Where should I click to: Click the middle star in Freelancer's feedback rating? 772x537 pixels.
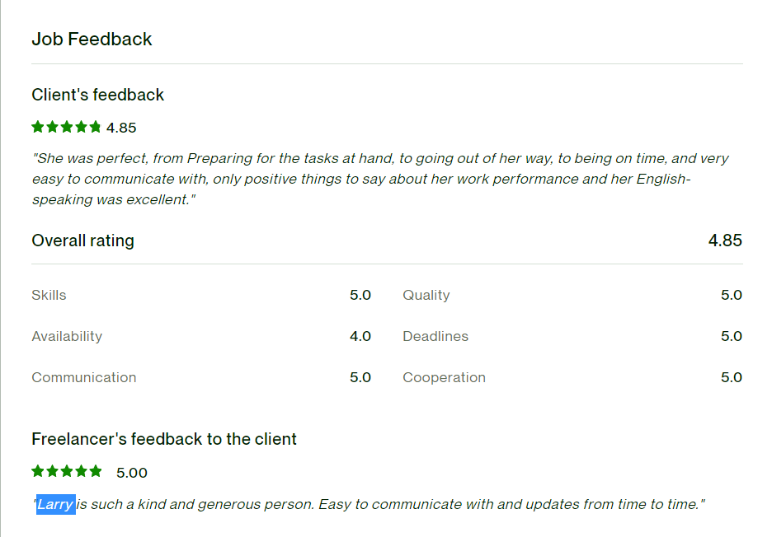(x=66, y=471)
